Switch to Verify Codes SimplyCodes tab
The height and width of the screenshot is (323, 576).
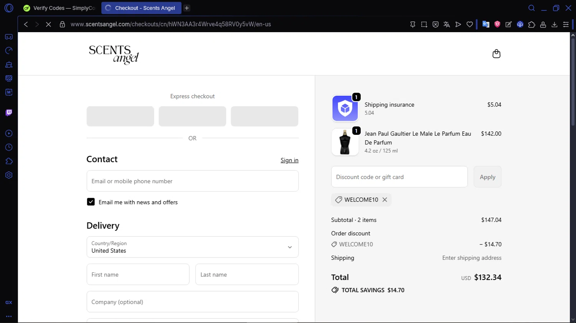click(59, 8)
